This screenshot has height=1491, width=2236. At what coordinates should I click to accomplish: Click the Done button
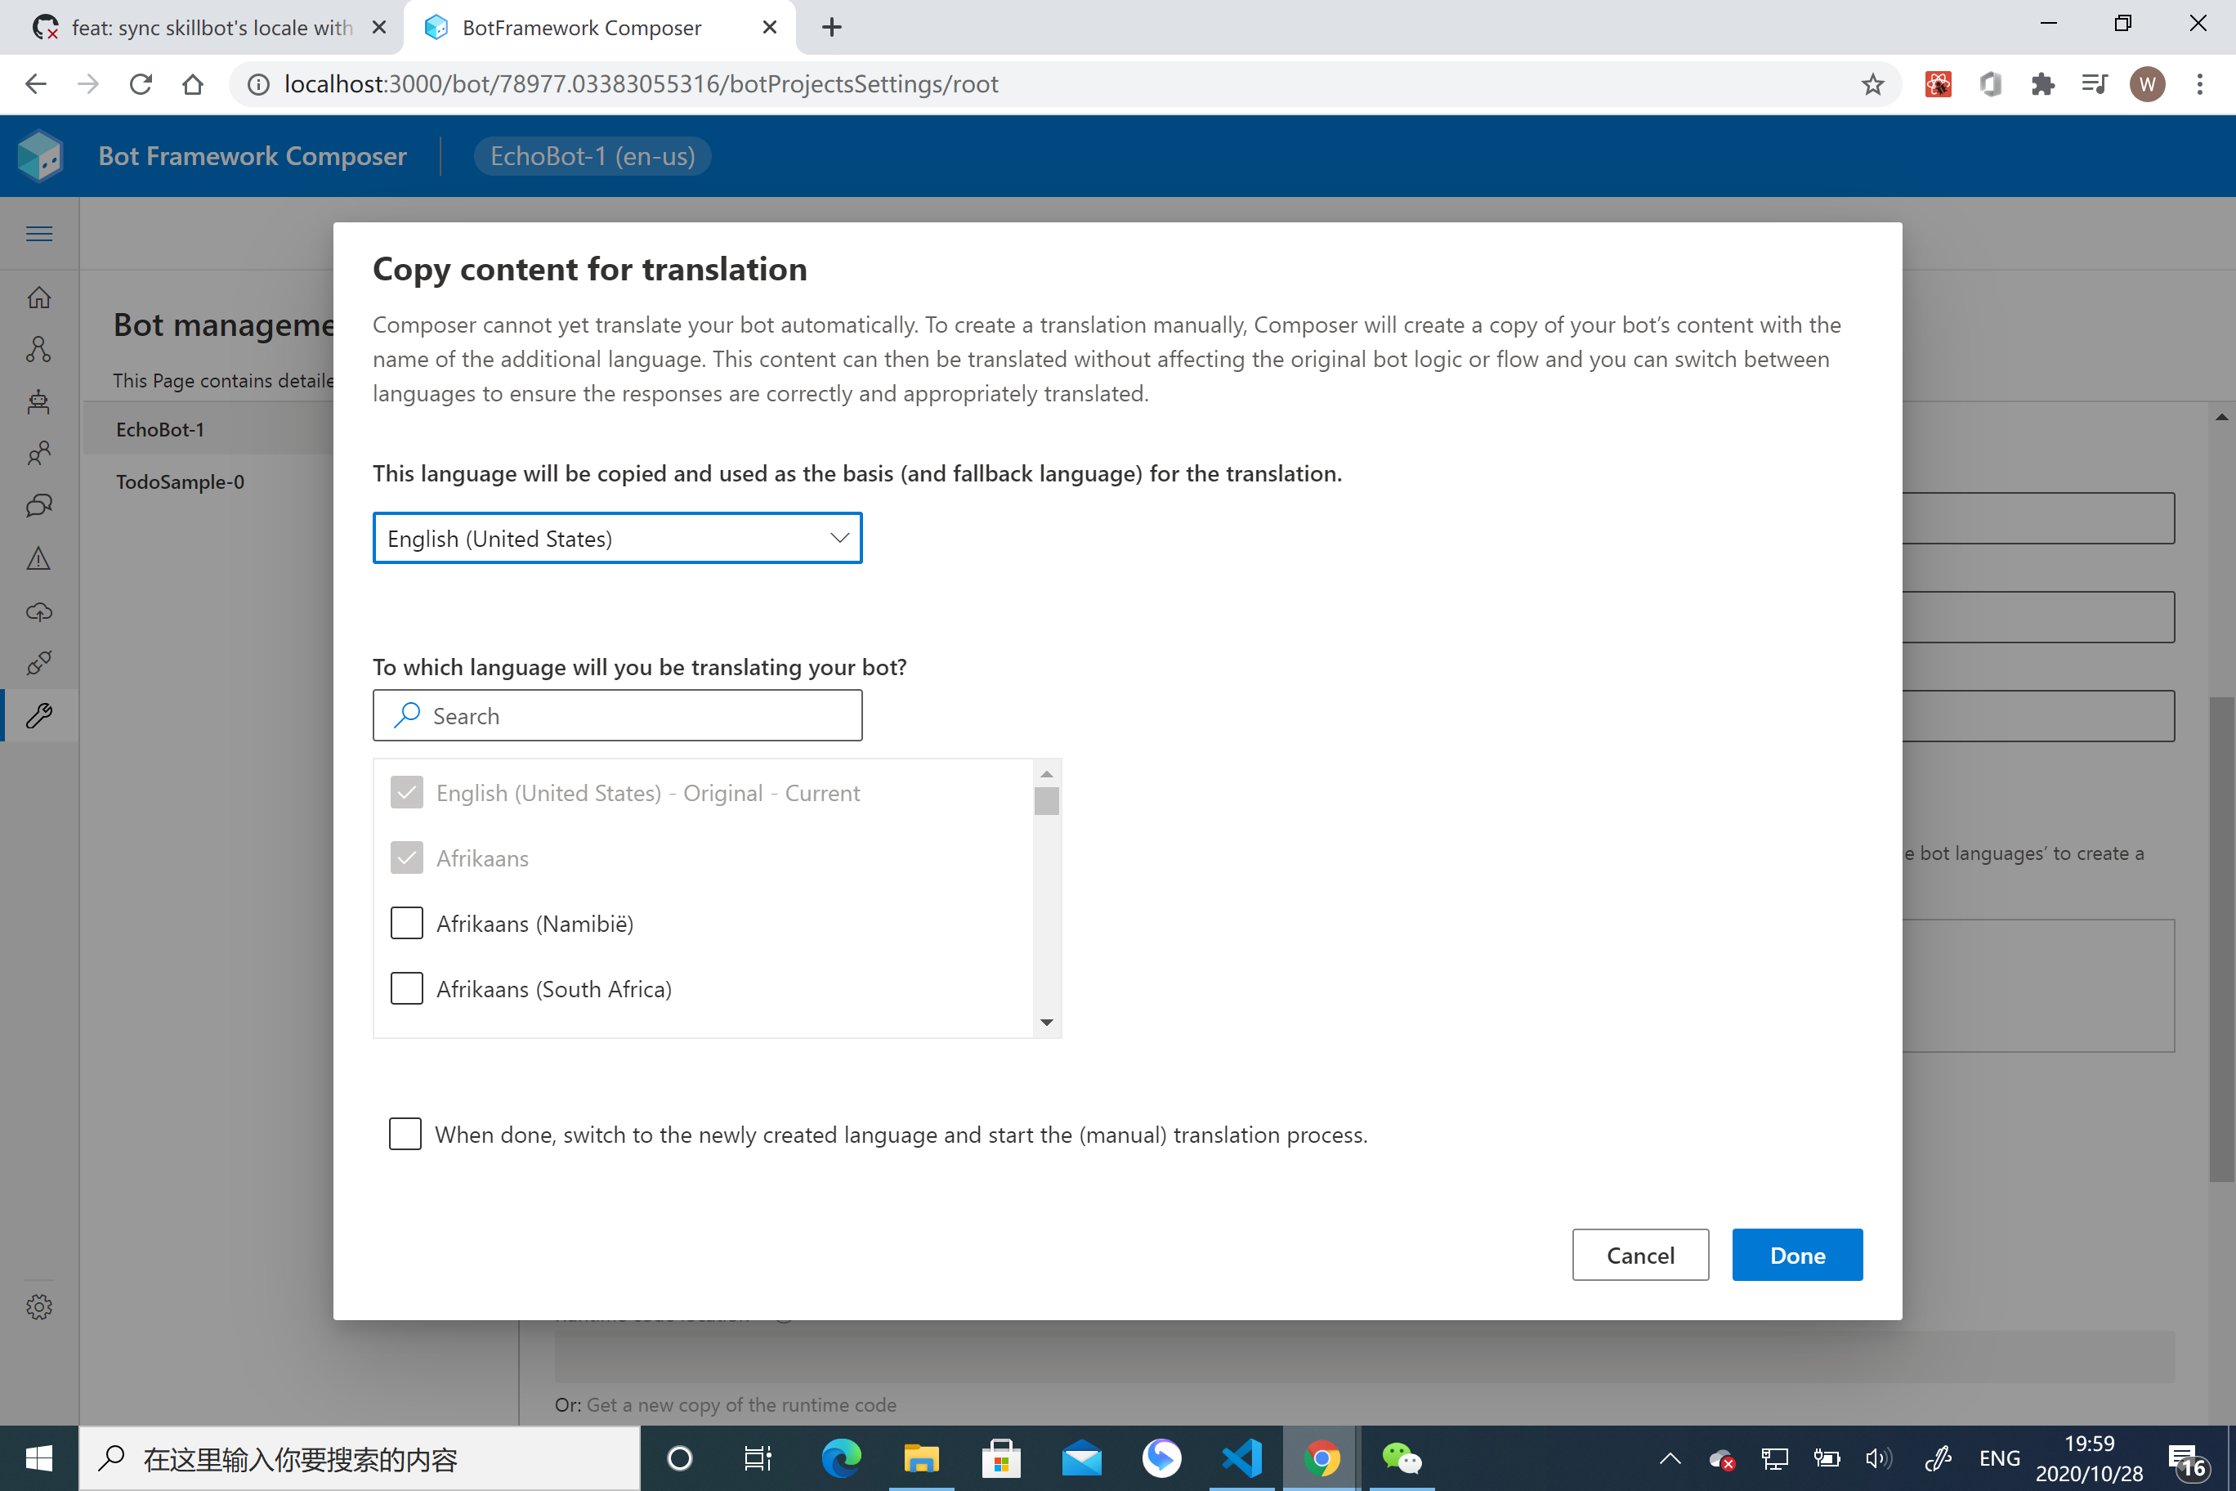[1797, 1256]
